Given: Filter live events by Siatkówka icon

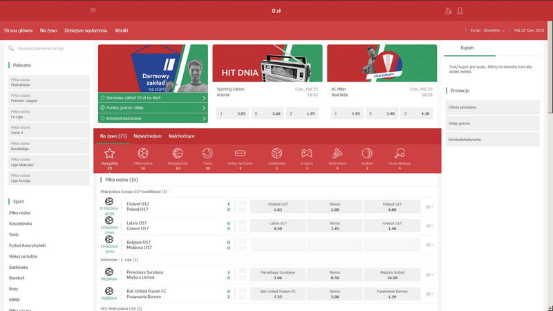Looking at the screenshot, I should (276, 153).
